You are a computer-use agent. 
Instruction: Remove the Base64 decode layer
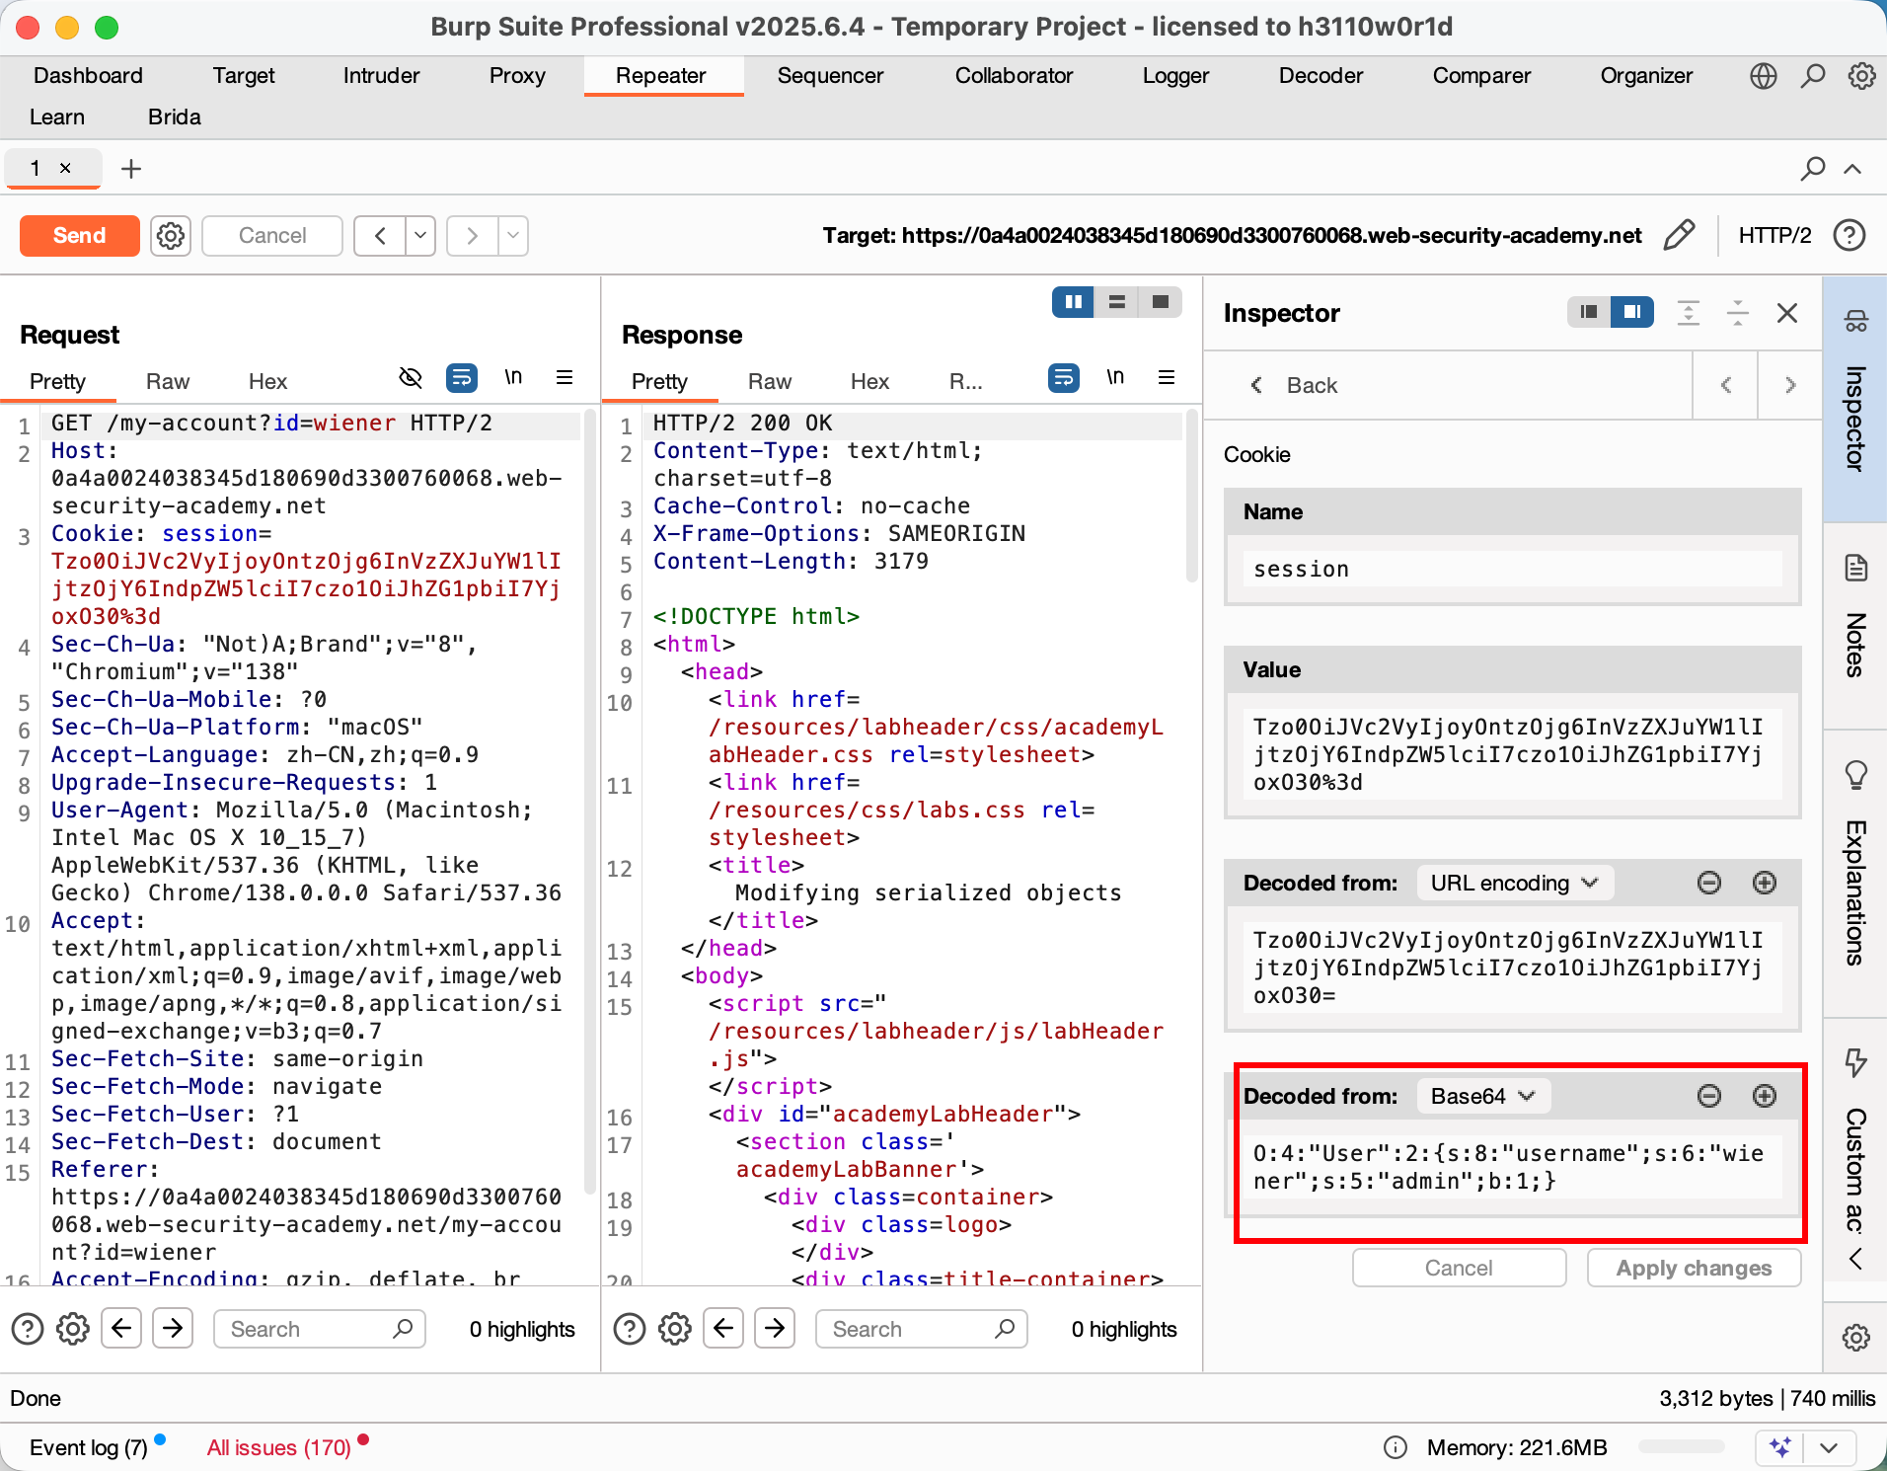click(1709, 1096)
